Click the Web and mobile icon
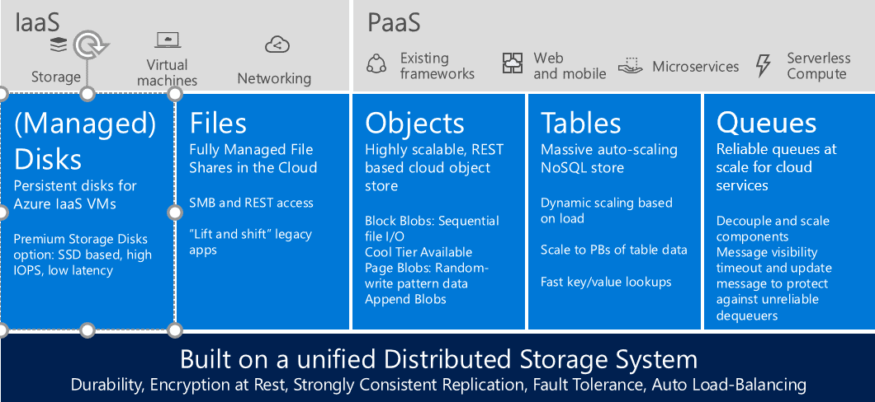Screen dimensions: 875x402 click(513, 63)
